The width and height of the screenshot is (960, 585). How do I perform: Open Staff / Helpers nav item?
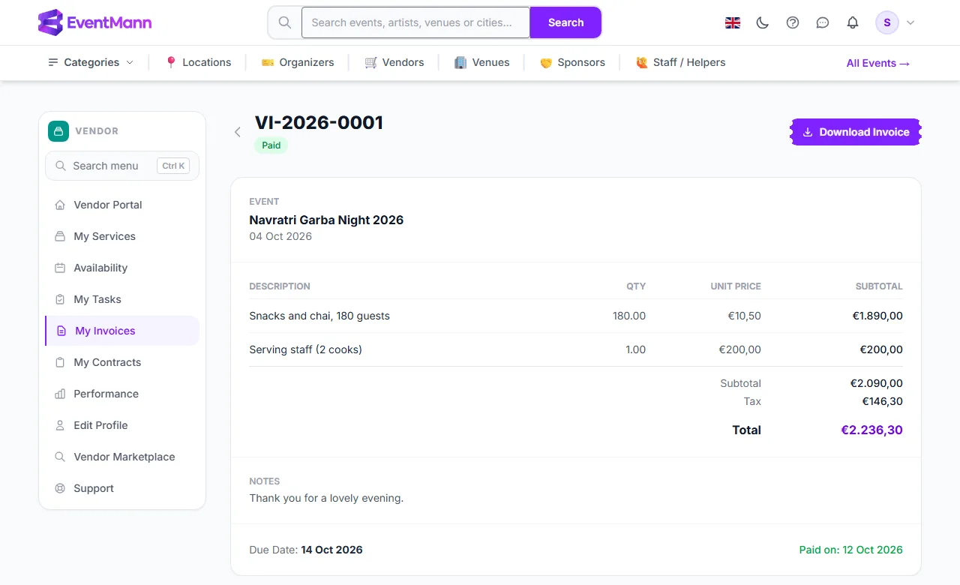(680, 62)
